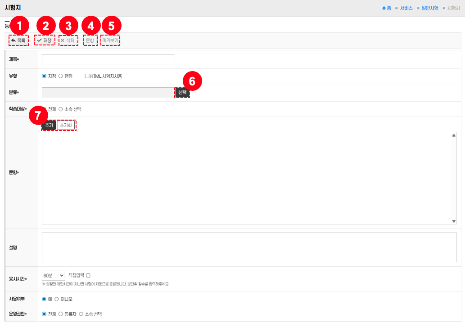
Task: Click the 미리보기 (preview) toolbar button
Action: (110, 40)
